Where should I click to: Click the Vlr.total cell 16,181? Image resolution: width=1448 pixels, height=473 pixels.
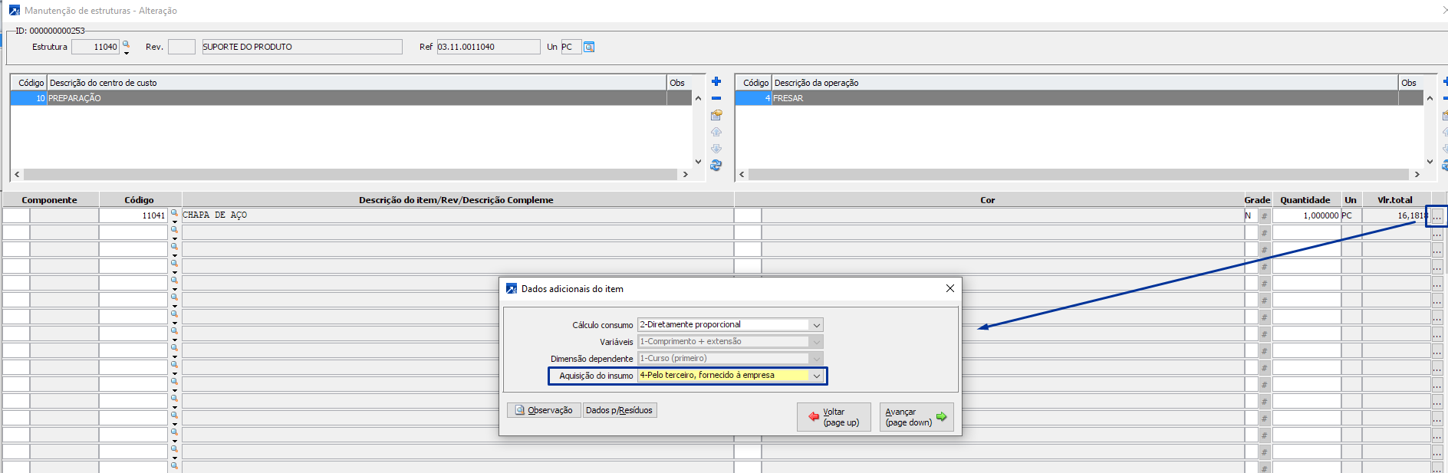click(1396, 216)
